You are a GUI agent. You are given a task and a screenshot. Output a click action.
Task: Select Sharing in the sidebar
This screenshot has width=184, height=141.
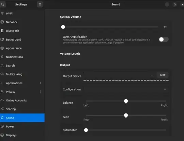click(22, 109)
